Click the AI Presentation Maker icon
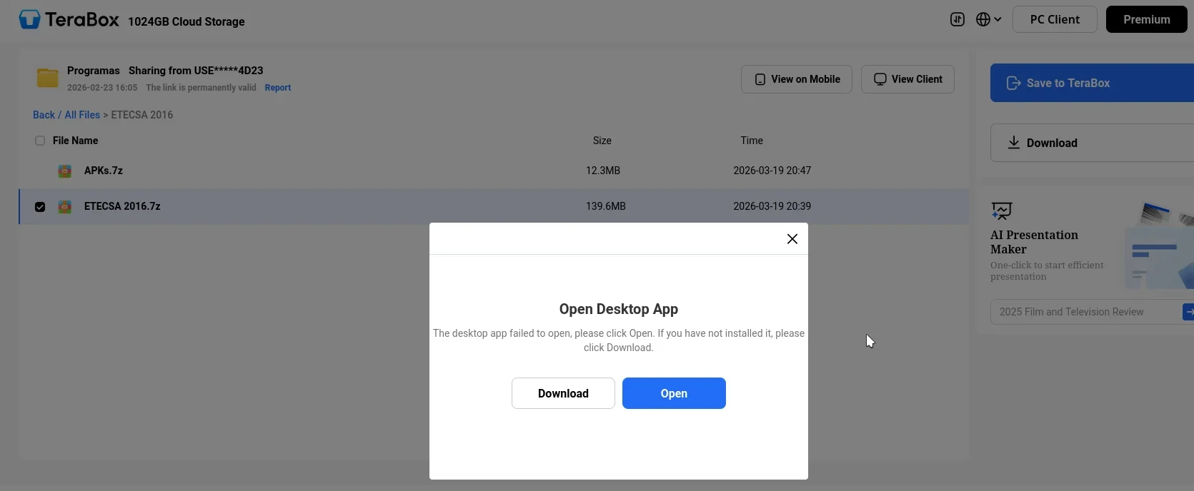Image resolution: width=1194 pixels, height=491 pixels. click(x=1002, y=211)
